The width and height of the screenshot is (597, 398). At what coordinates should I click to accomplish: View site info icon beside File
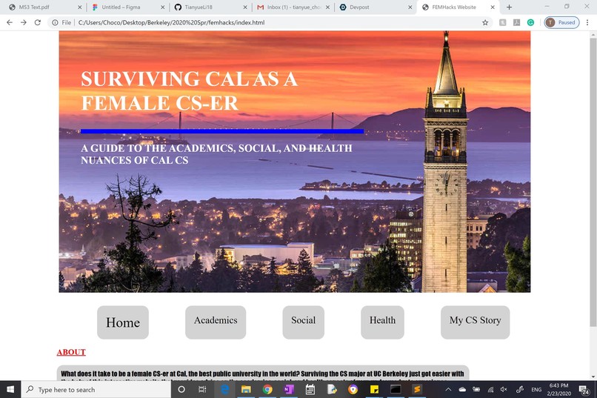(55, 22)
